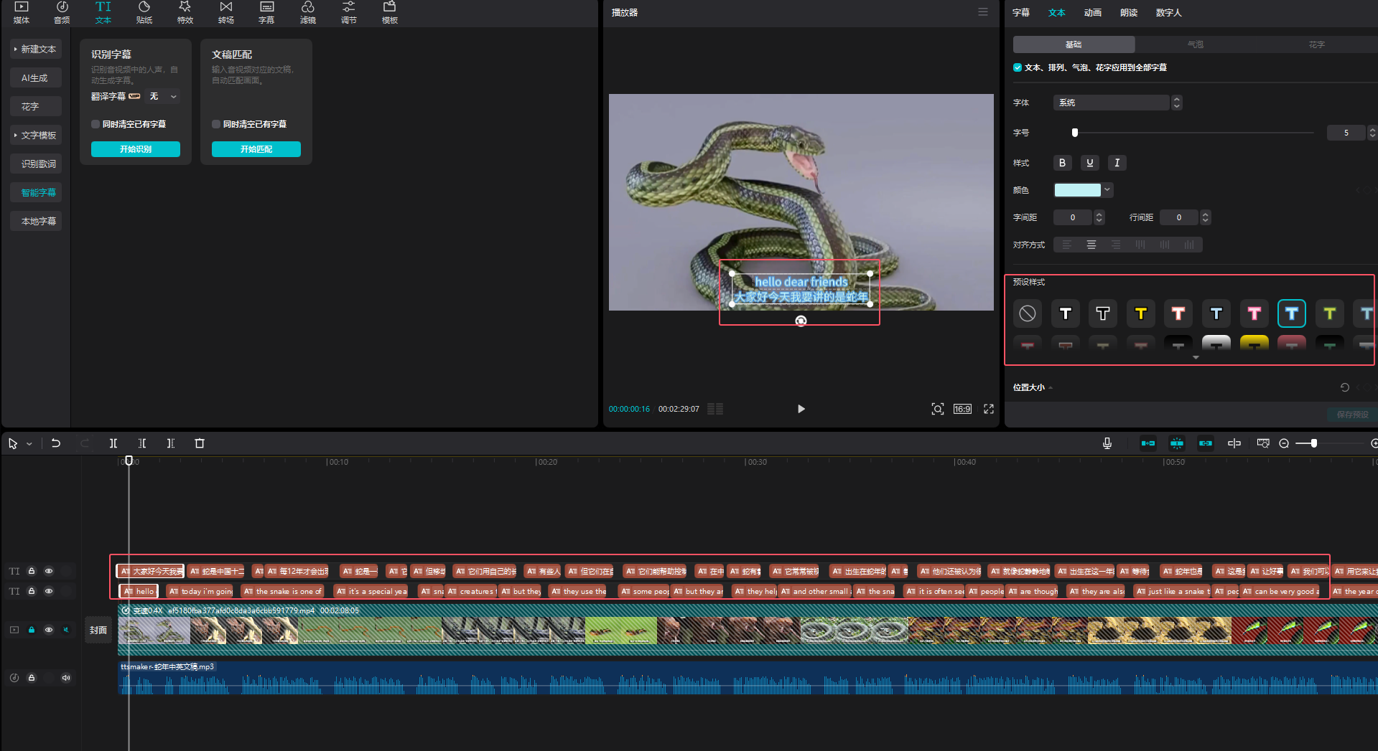Click the delete trash icon

200,443
